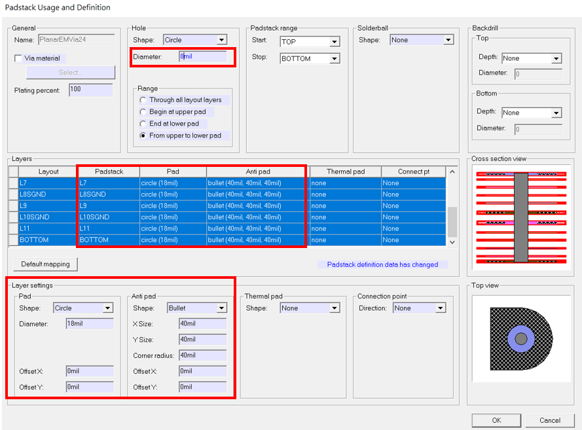Image resolution: width=582 pixels, height=430 pixels.
Task: Choose Begin at upper pad range
Action: pyautogui.click(x=143, y=112)
